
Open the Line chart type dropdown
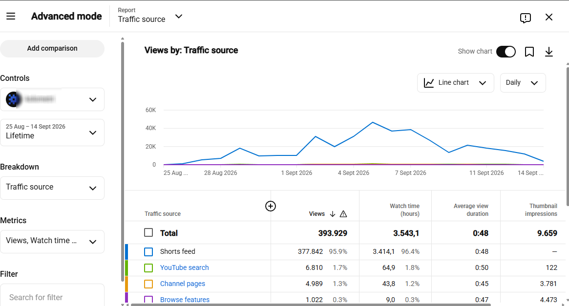coord(455,83)
